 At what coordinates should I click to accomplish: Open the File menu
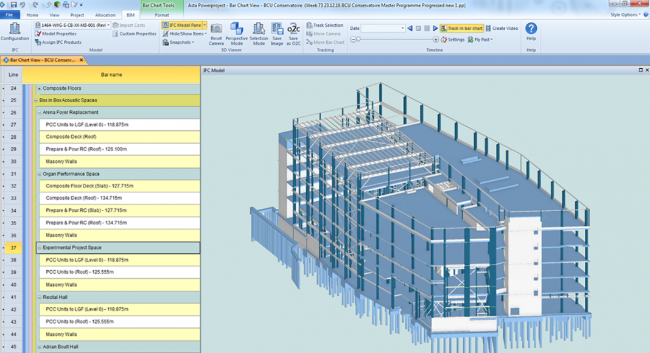11,15
